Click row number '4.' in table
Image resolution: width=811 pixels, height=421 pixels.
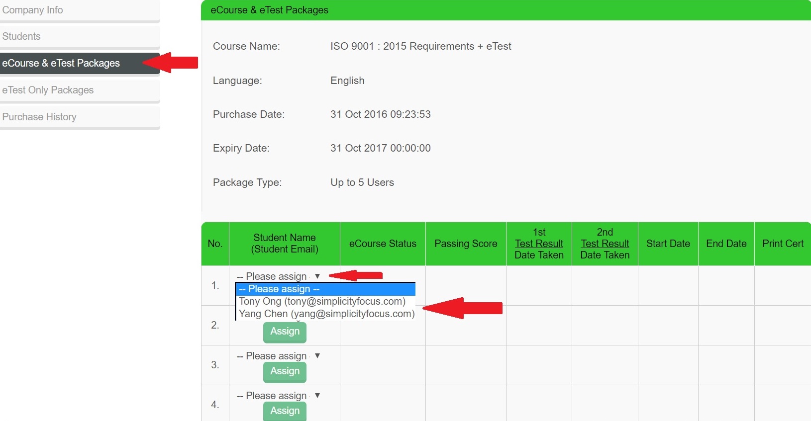point(215,405)
